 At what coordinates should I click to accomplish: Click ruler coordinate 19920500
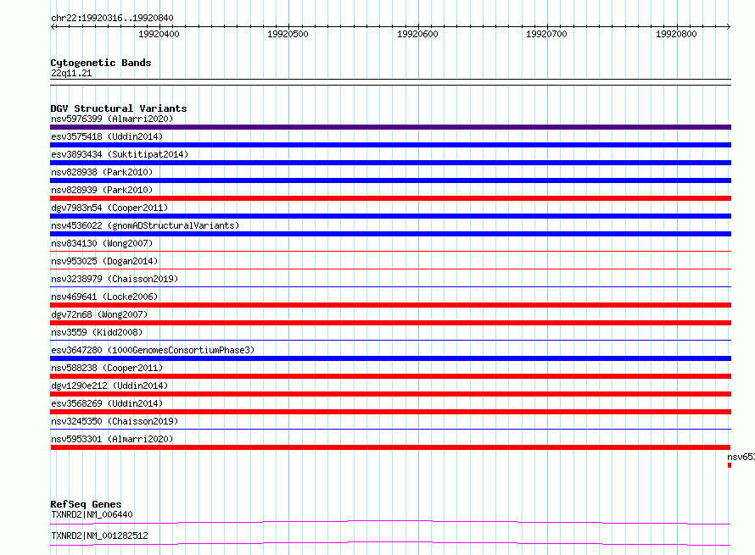288,34
